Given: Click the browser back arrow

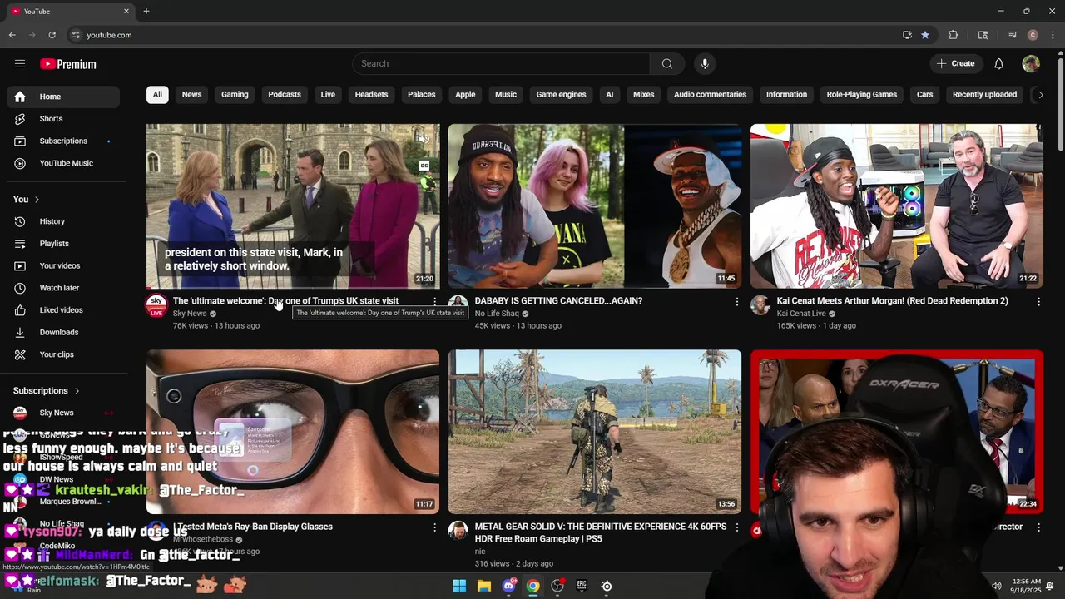Looking at the screenshot, I should (x=12, y=35).
